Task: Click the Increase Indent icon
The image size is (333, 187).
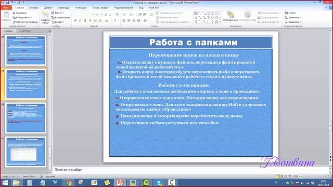Action: (x=145, y=15)
